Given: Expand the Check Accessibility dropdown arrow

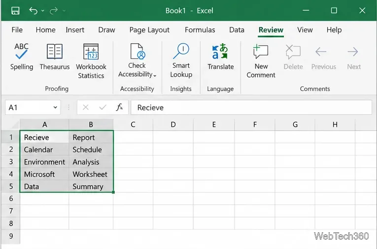Looking at the screenshot, I should [x=155, y=76].
